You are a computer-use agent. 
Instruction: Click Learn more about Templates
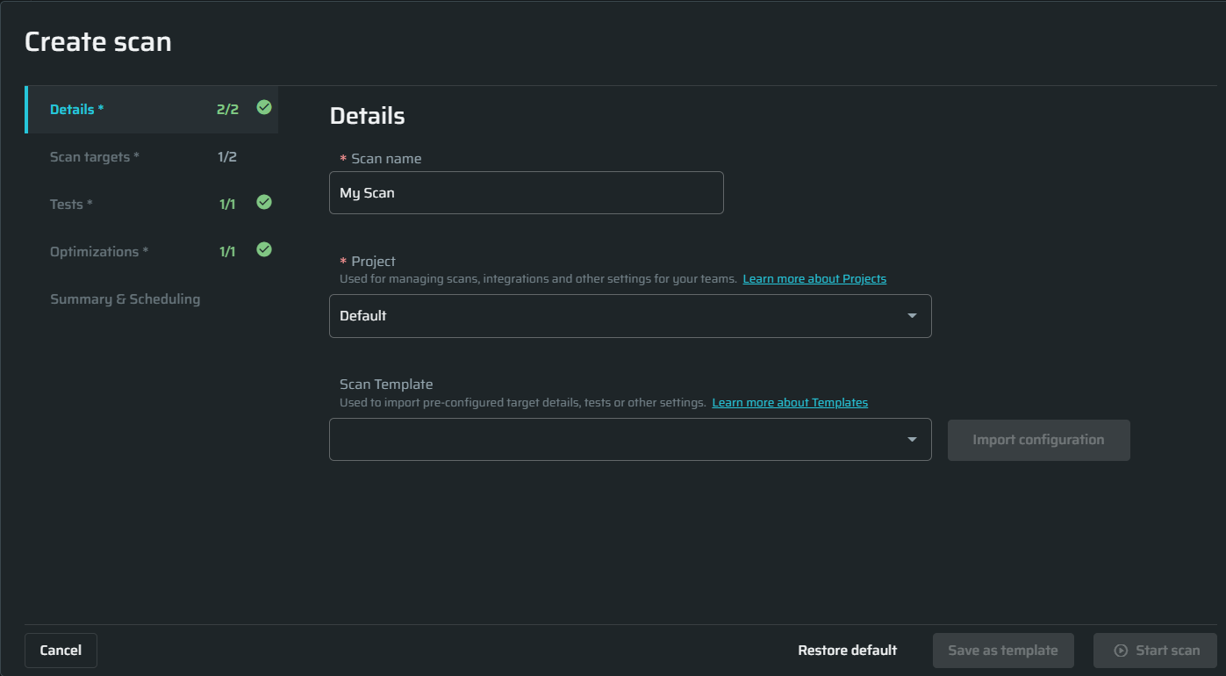click(789, 402)
